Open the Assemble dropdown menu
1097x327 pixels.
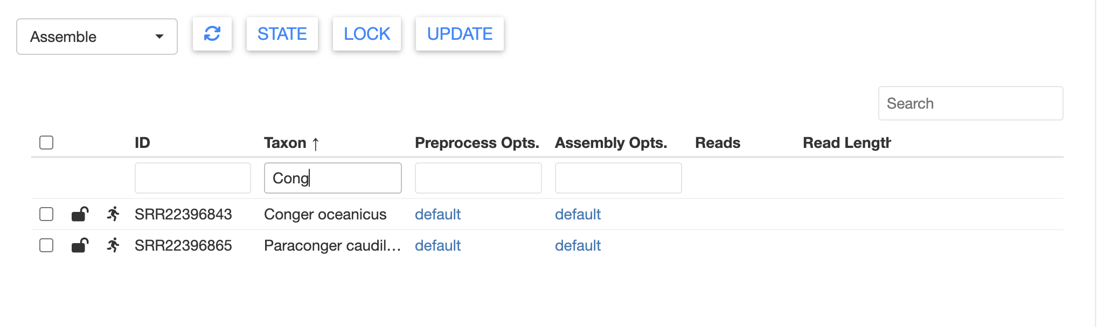(97, 37)
